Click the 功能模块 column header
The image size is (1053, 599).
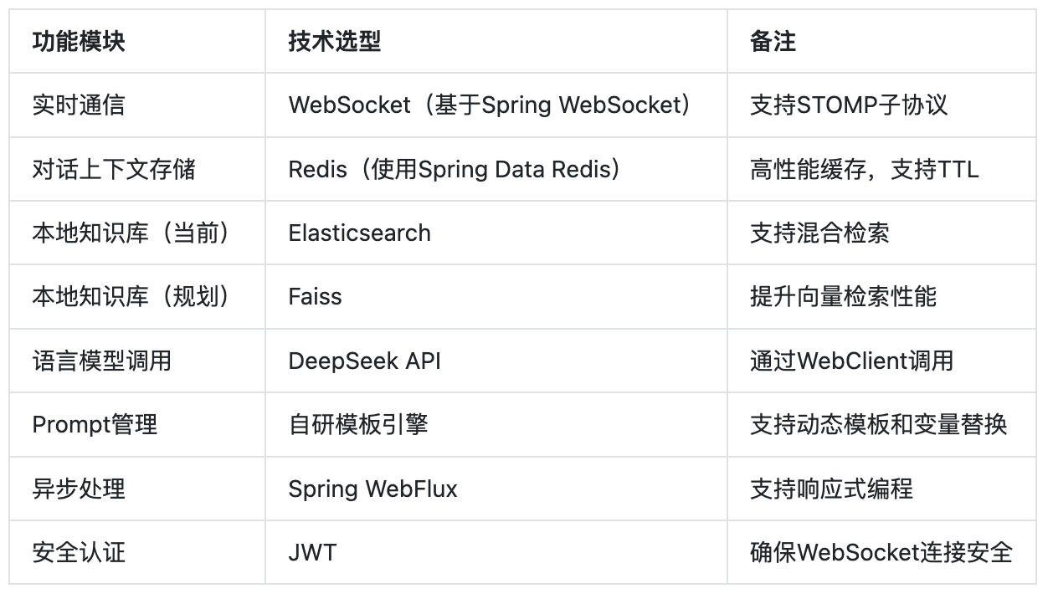(x=79, y=42)
